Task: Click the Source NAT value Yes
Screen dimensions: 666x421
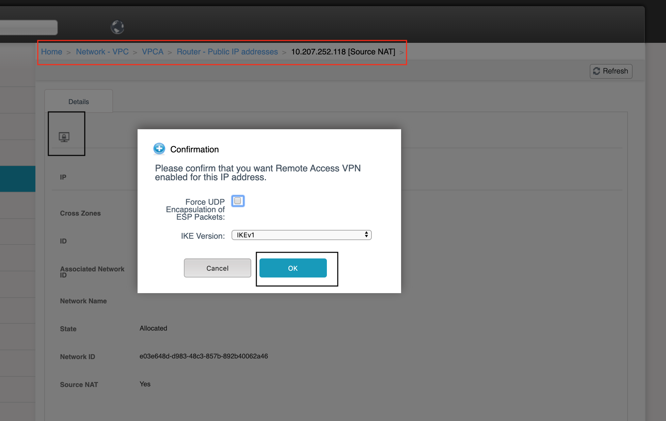Action: tap(145, 384)
